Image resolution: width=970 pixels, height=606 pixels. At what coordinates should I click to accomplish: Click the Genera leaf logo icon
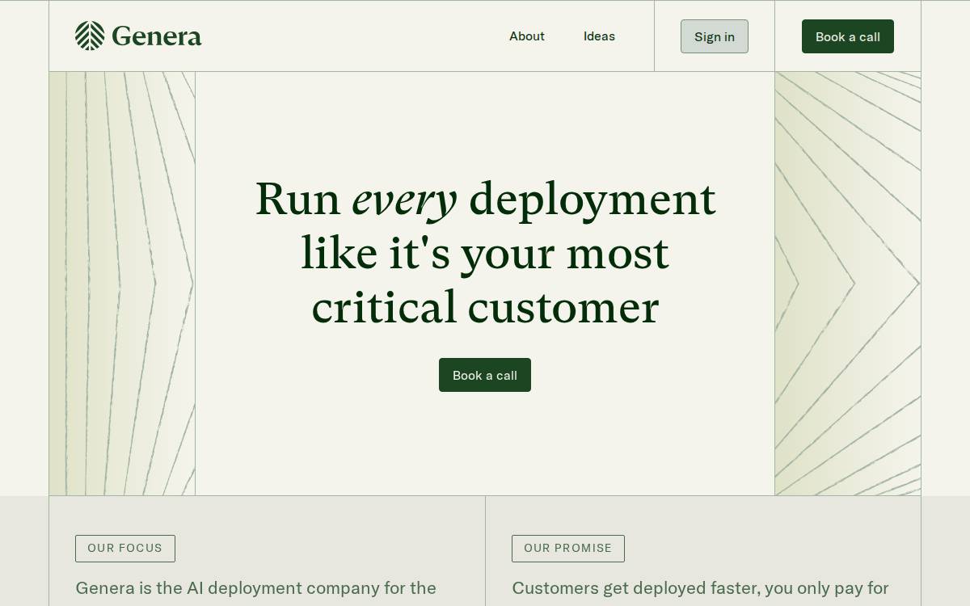click(x=90, y=36)
